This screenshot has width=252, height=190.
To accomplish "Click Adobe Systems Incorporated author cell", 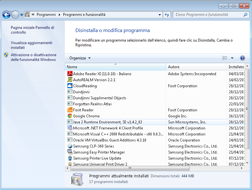I will (x=192, y=74).
